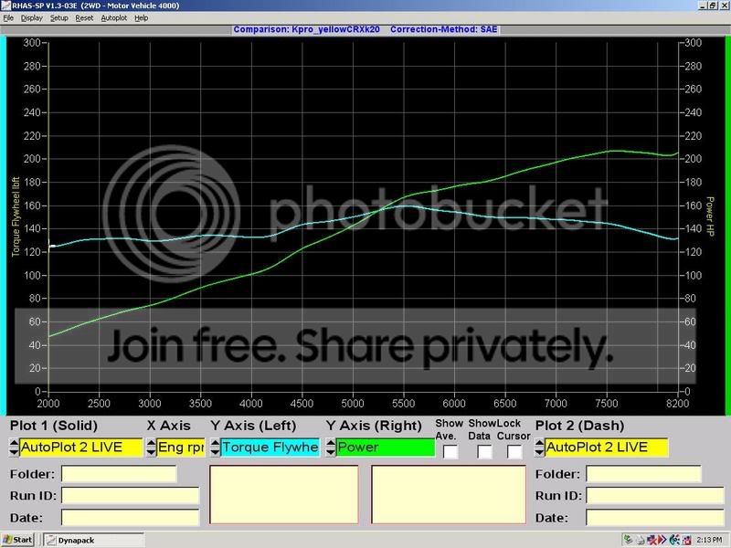Click the teal swirl tray icon
731x548 pixels.
pos(674,540)
